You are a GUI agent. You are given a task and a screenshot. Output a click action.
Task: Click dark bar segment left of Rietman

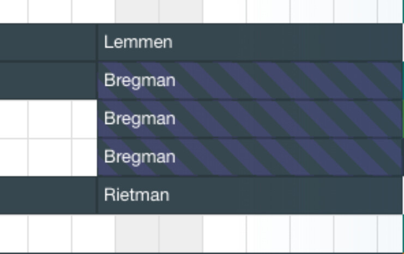48,195
